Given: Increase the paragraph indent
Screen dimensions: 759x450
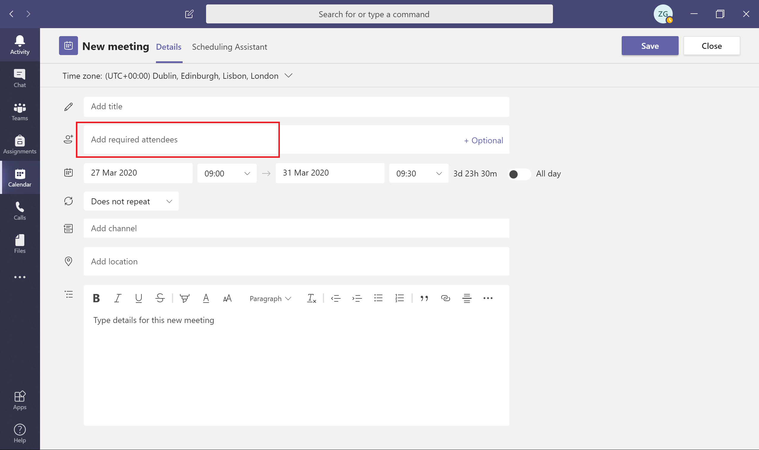Looking at the screenshot, I should tap(357, 298).
